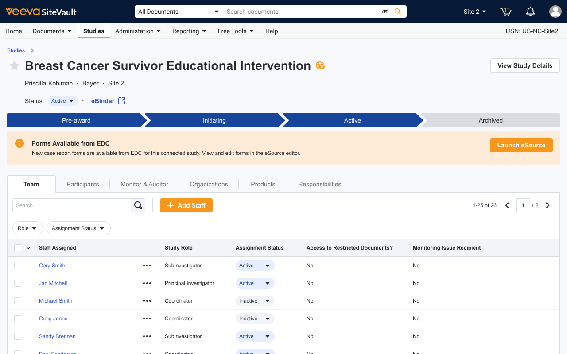Click the binoculars advanced search icon

385,12
